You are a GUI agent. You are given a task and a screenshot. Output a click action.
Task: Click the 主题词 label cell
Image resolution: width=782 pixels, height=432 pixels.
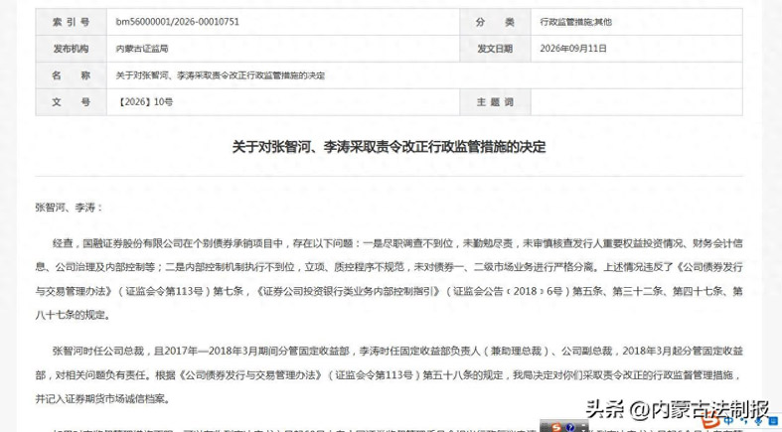(x=495, y=102)
